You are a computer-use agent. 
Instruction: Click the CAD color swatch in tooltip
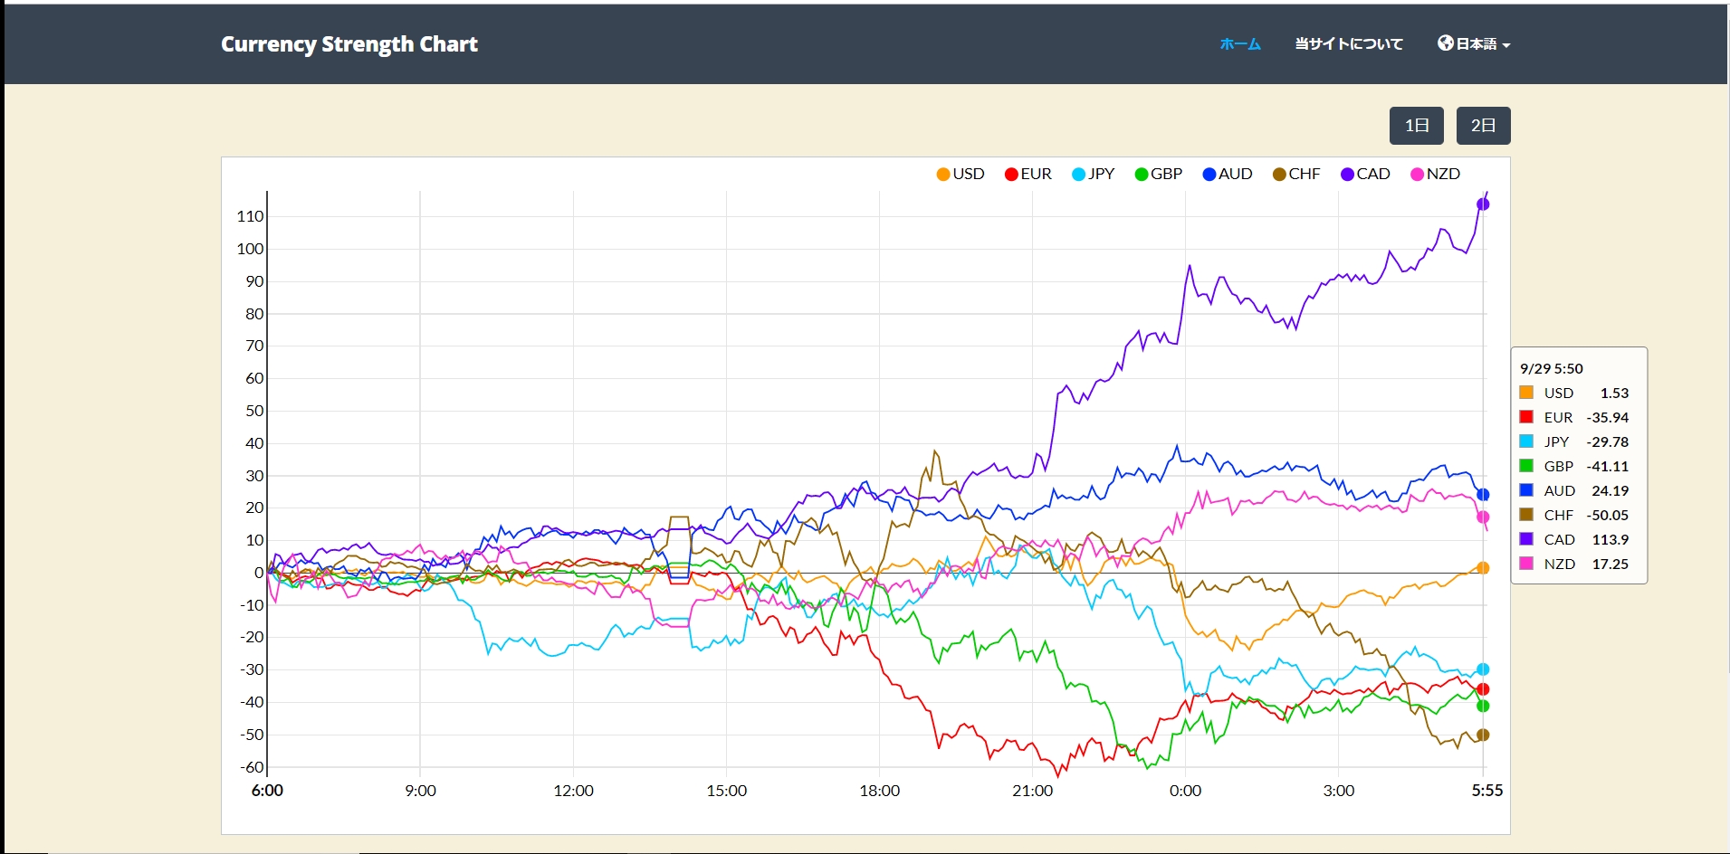click(x=1526, y=539)
